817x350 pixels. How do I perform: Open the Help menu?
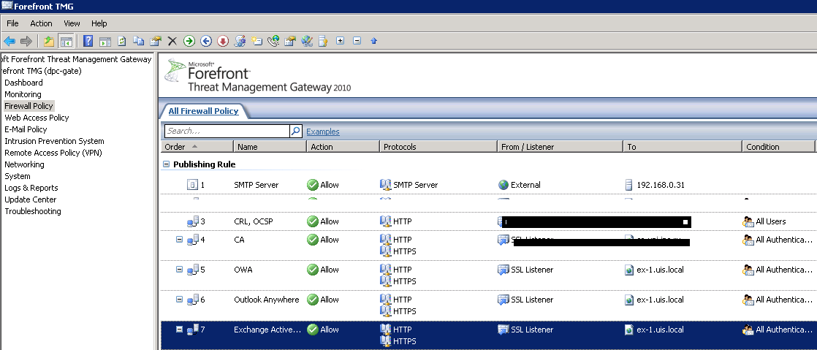point(99,23)
